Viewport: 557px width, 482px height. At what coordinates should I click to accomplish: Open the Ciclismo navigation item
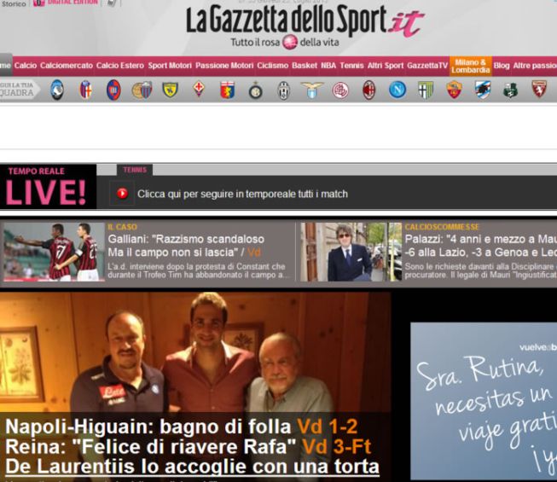pos(272,65)
